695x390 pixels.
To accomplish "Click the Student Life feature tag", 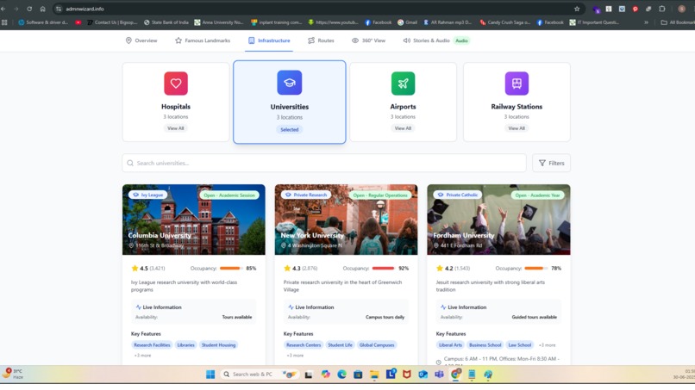I will click(340, 345).
